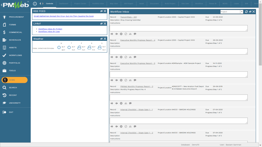Image resolution: width=262 pixels, height=147 pixels.
Task: Click the forward navigation arrow in top bar
Action: [x=43, y=4]
